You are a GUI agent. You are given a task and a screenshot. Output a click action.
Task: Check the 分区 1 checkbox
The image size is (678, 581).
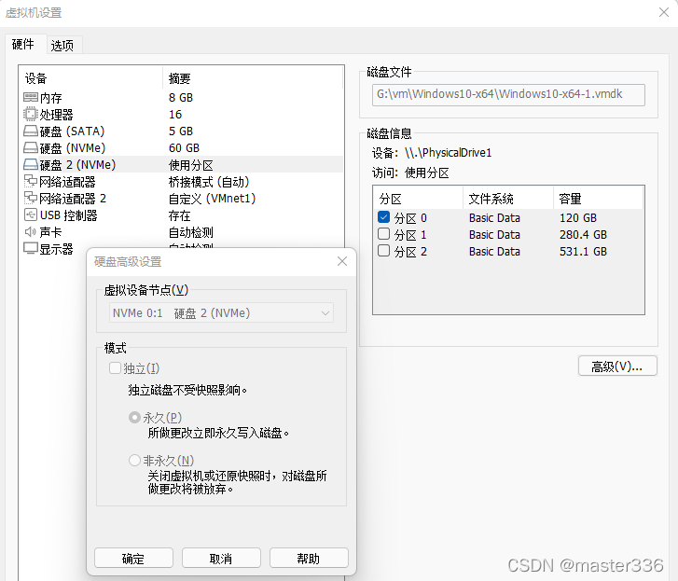click(383, 234)
